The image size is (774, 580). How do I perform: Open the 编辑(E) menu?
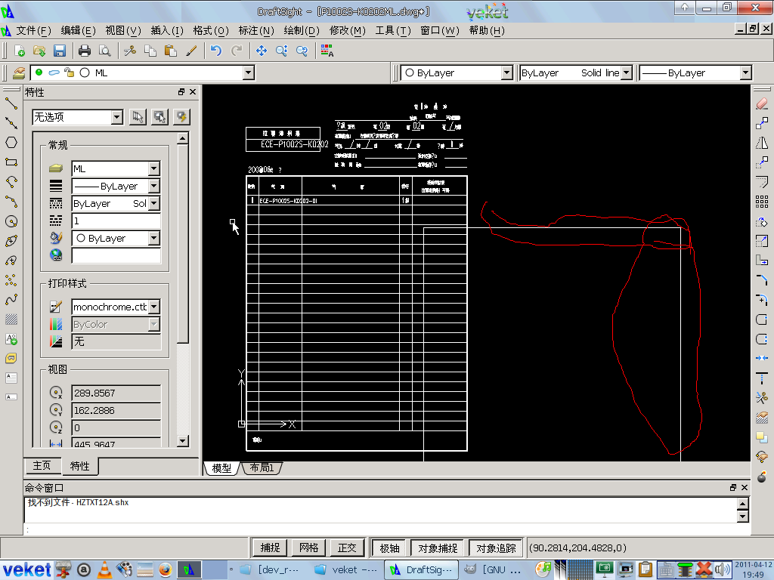[x=78, y=30]
